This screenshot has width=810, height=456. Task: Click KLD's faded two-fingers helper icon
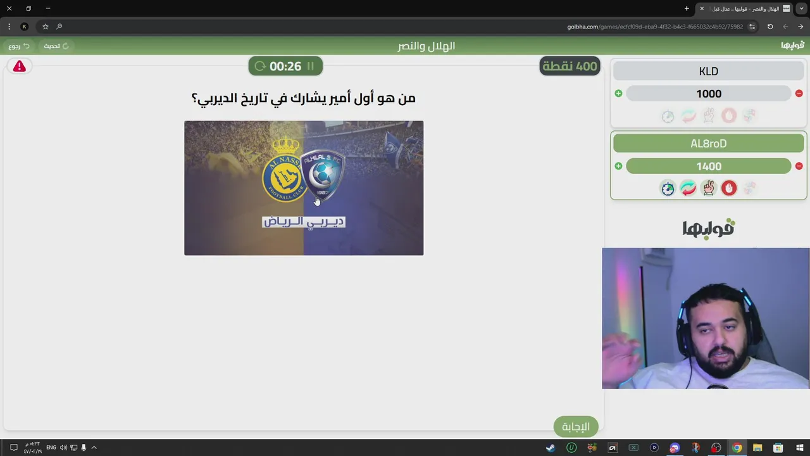709,116
